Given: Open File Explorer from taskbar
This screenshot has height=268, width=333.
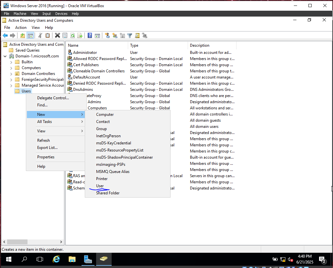Looking at the screenshot, I should click(x=72, y=259).
